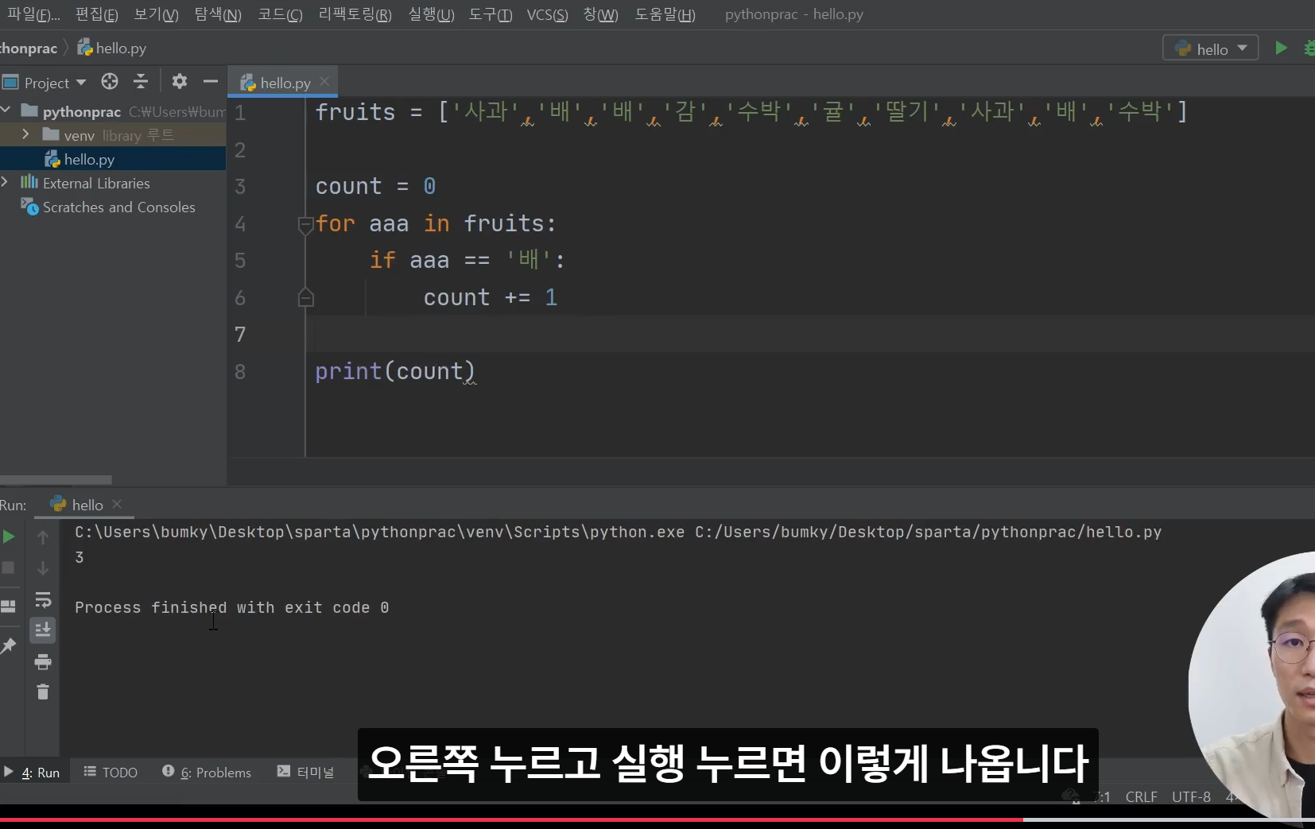
Task: Click the up stack trace arrow
Action: click(43, 537)
